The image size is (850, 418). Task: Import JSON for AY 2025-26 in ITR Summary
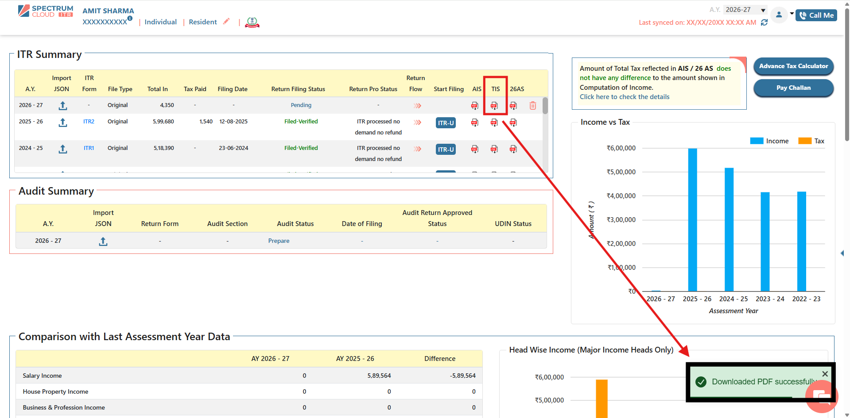63,123
